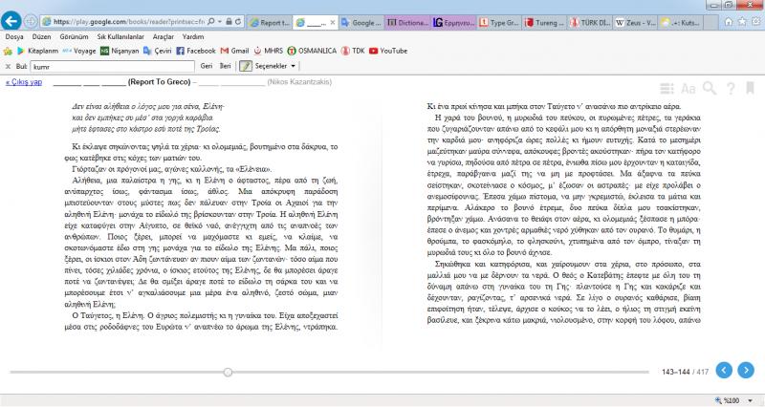Screen dimensions: 765x407
Task: Open the Kitaplarım bookmark
Action: point(37,51)
